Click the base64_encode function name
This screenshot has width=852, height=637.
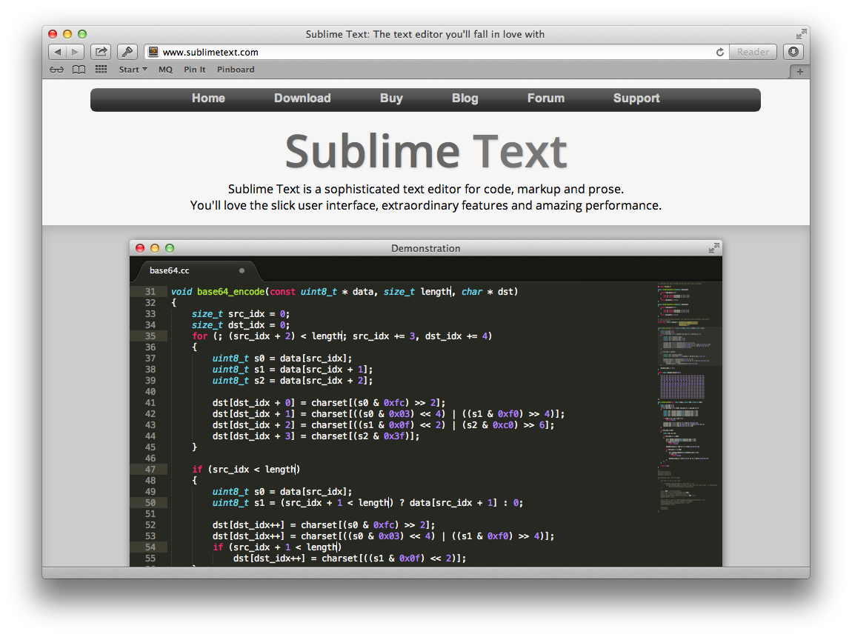coord(230,292)
